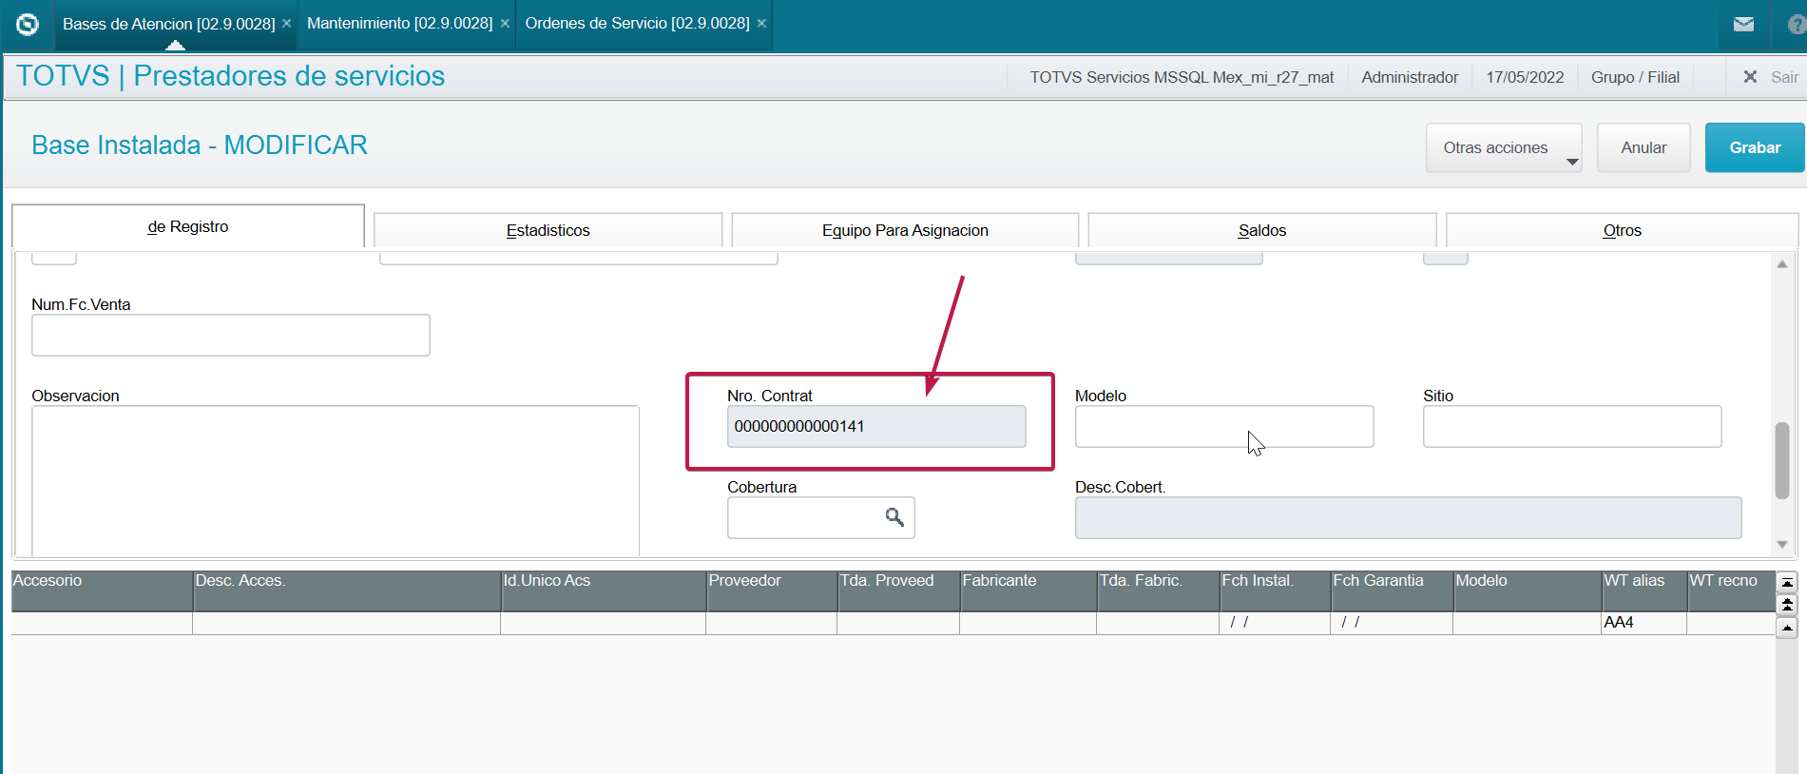
Task: Select the Saldos tab
Action: coord(1262,230)
